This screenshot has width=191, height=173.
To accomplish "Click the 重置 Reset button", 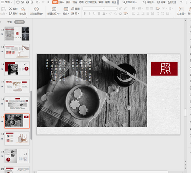I will [x=75, y=9].
